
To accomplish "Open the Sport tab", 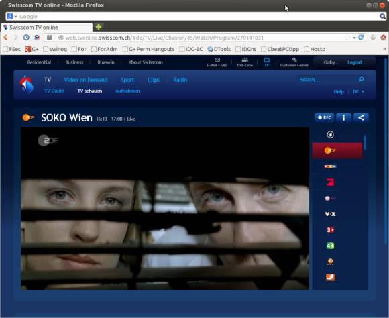I will 127,80.
